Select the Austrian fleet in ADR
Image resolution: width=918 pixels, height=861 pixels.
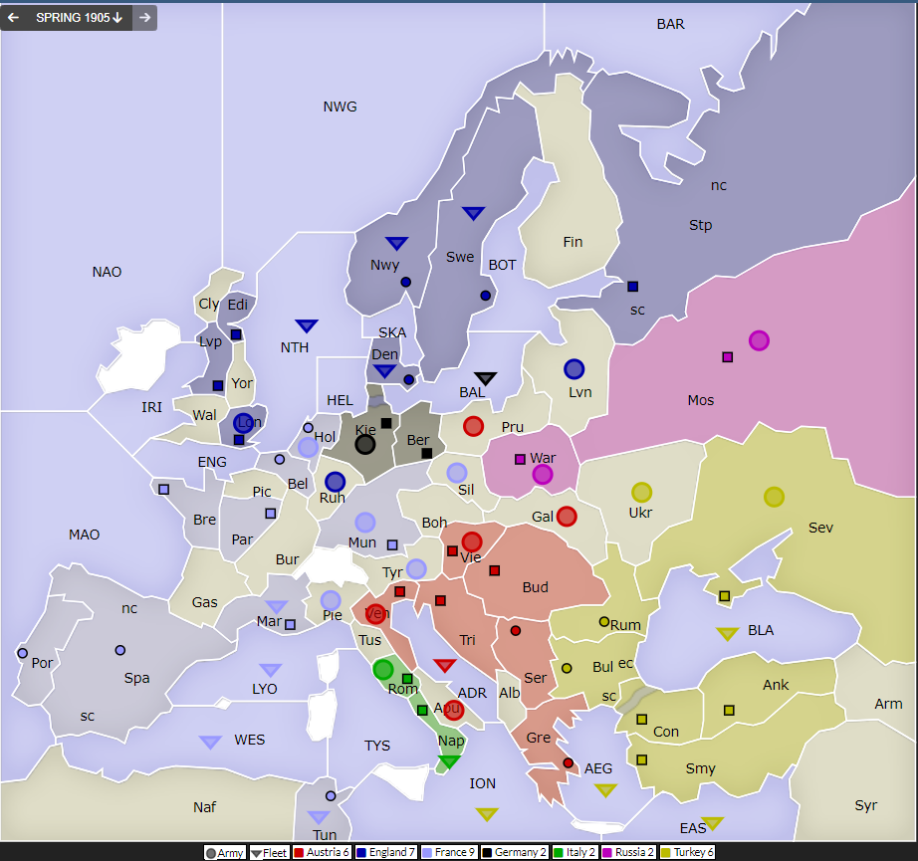pyautogui.click(x=444, y=665)
